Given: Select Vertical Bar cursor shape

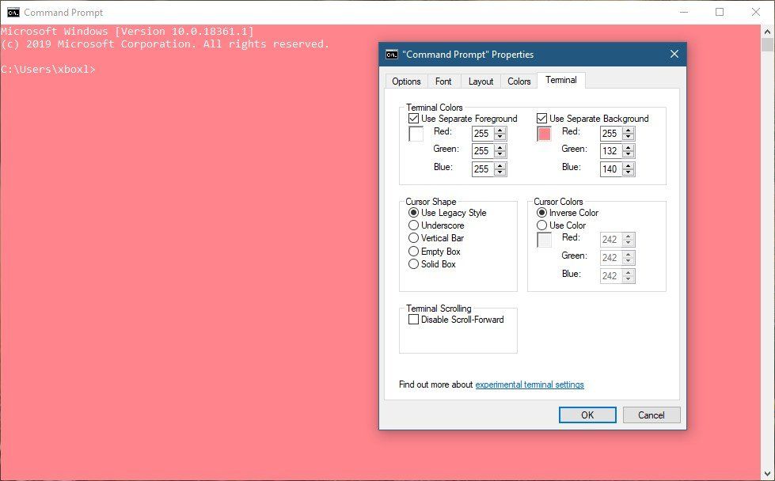Looking at the screenshot, I should pyautogui.click(x=412, y=238).
